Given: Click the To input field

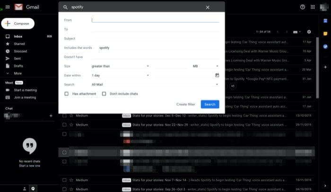Looking at the screenshot, I should pyautogui.click(x=156, y=29).
